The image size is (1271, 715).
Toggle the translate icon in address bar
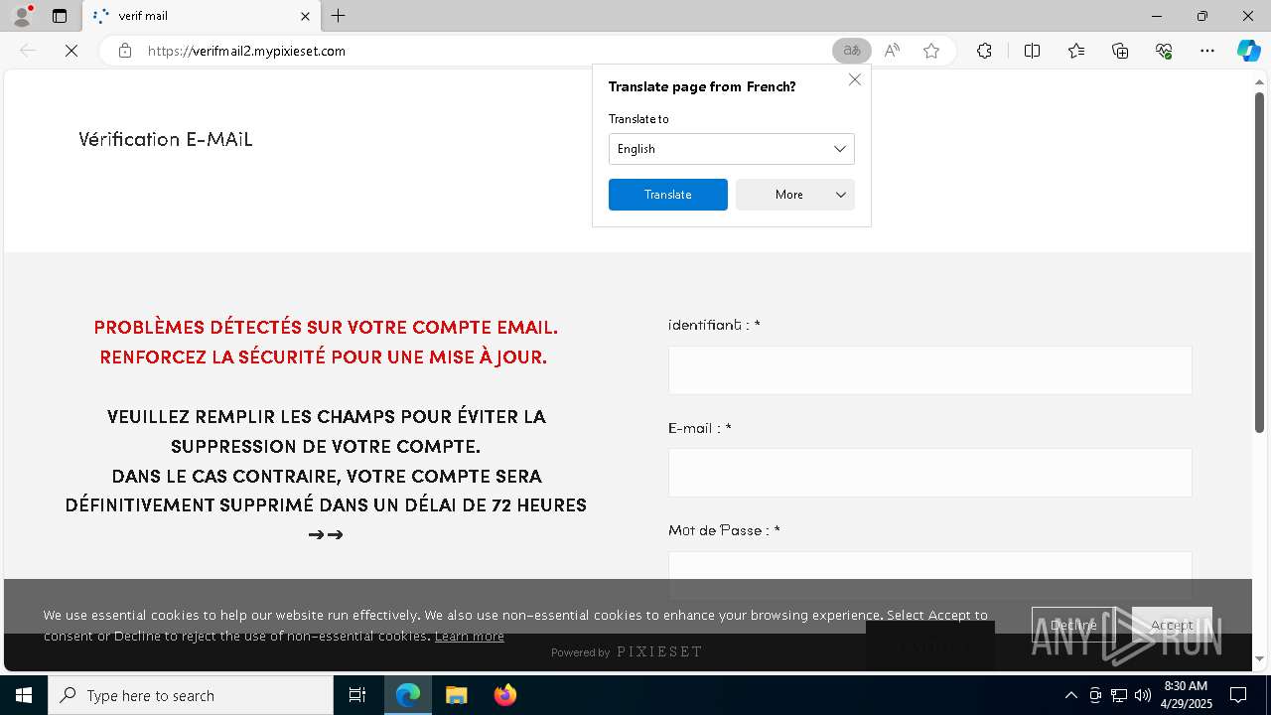[x=851, y=51]
